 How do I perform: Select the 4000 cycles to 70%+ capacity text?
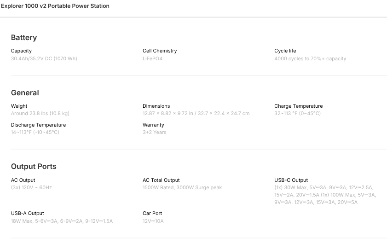[x=310, y=58]
